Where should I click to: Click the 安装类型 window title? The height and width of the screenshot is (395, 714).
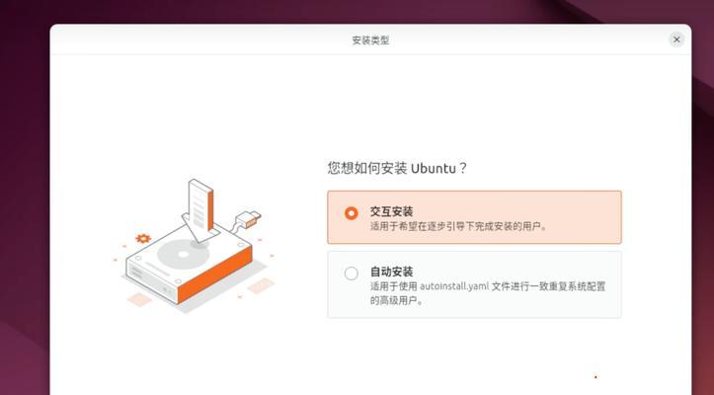pyautogui.click(x=370, y=40)
